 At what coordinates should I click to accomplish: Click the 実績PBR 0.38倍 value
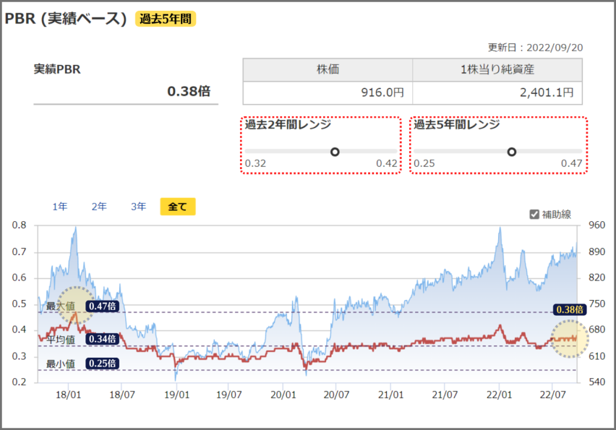(x=188, y=91)
